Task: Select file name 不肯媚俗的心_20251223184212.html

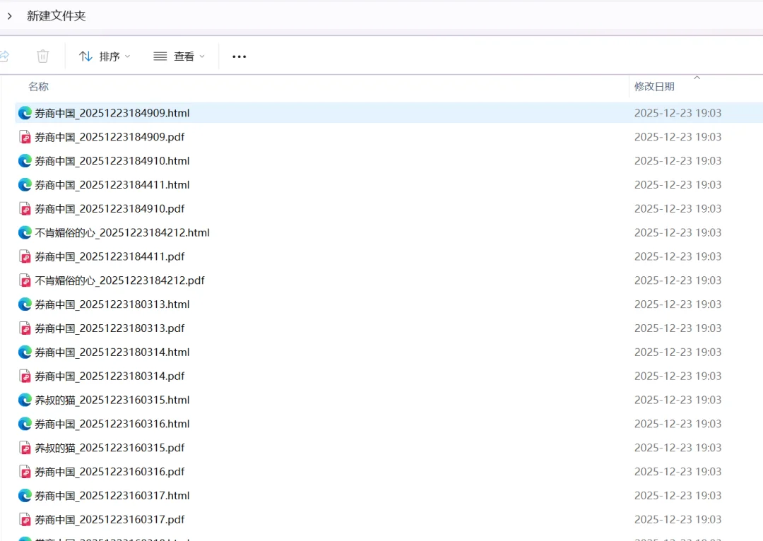Action: click(122, 232)
